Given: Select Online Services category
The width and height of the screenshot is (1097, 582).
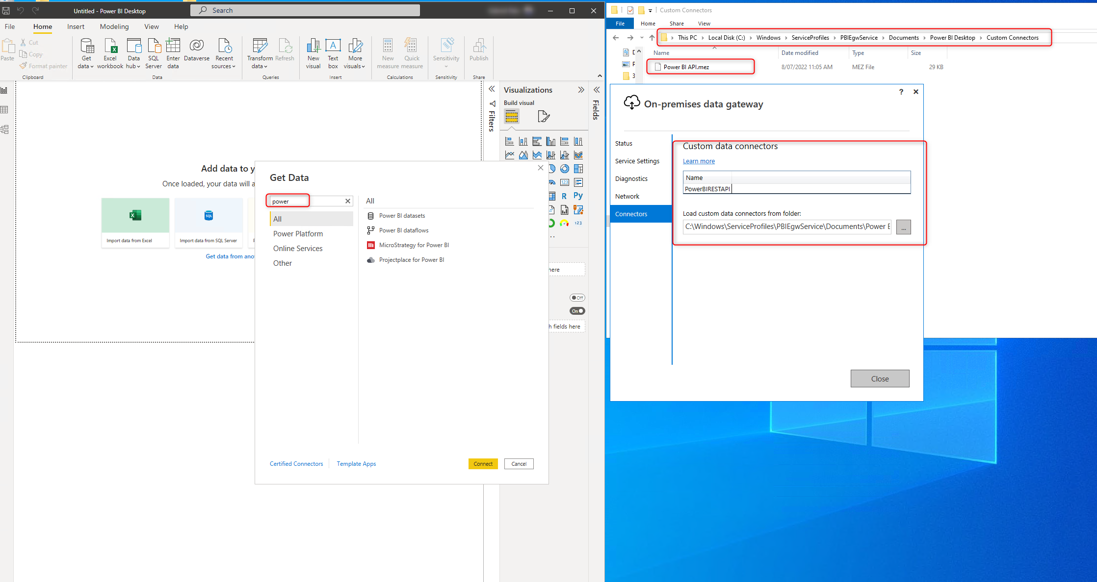Looking at the screenshot, I should [298, 249].
